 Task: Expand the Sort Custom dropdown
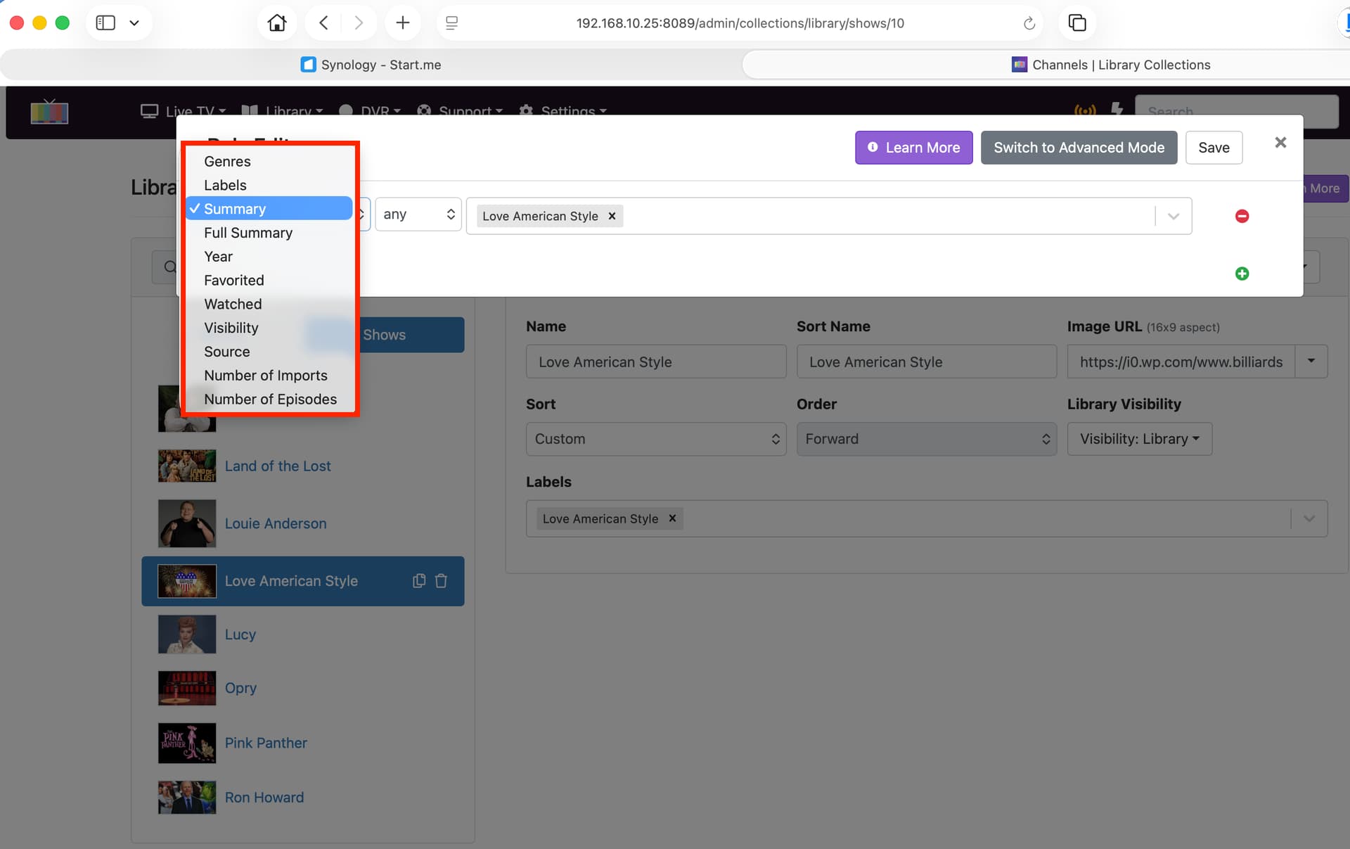pos(655,439)
